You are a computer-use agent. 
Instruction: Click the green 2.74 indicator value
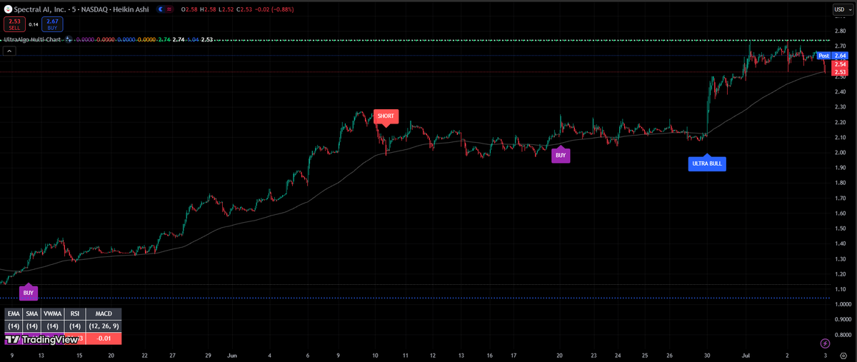coord(164,39)
